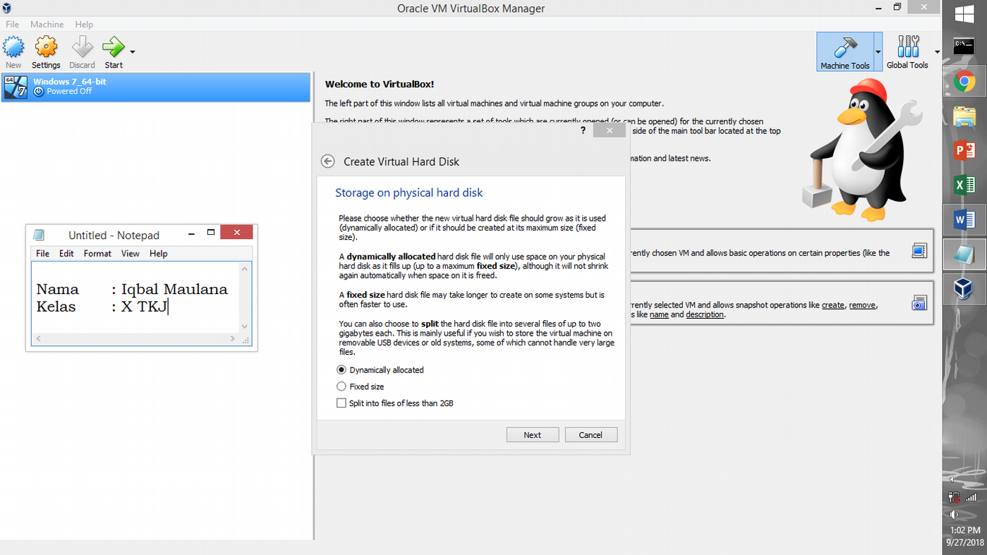Click the Notepad vertical scrollbar
Screen dimensions: 987x555
point(244,296)
